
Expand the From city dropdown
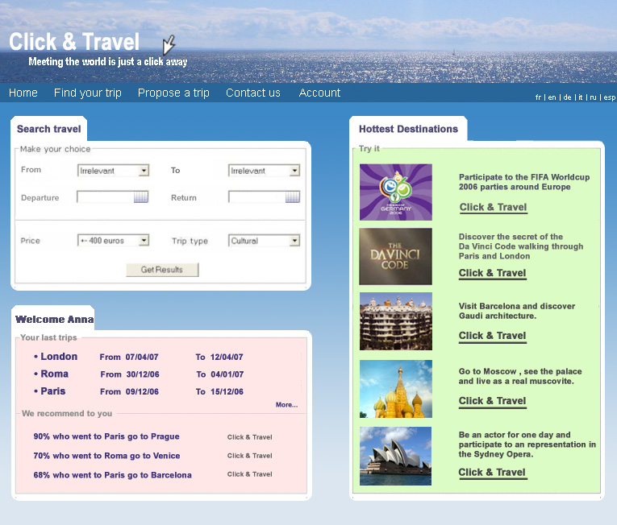[x=144, y=171]
